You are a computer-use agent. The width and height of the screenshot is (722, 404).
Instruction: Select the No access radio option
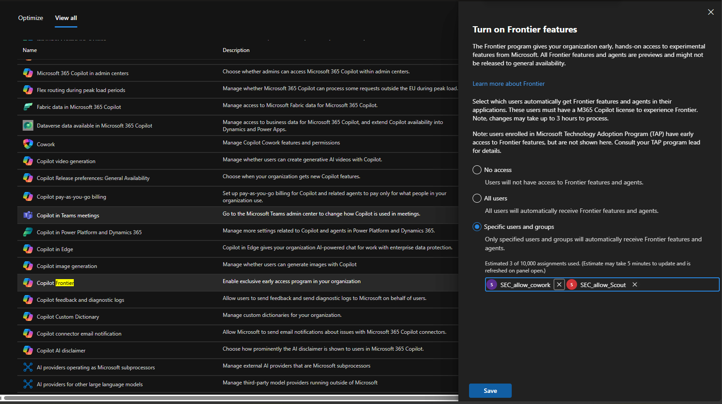(x=477, y=170)
